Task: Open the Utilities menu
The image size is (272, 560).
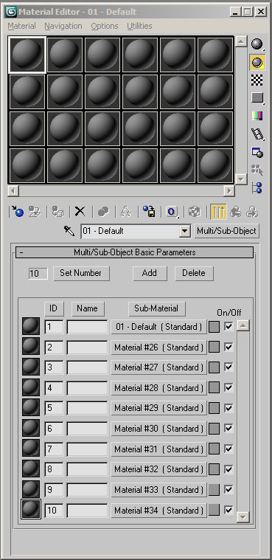Action: [x=139, y=26]
